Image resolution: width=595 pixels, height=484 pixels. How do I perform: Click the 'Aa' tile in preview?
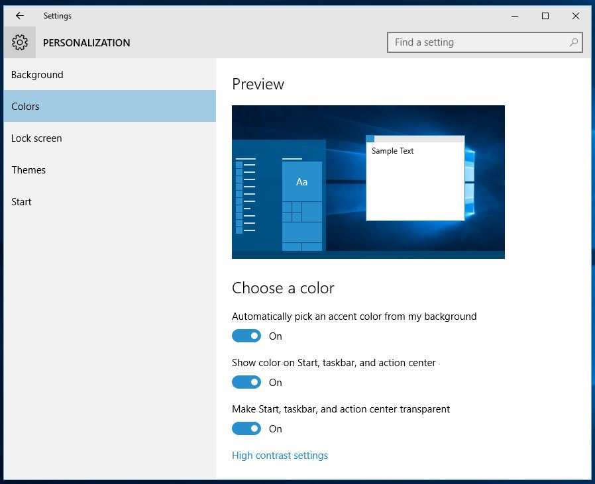click(x=302, y=181)
